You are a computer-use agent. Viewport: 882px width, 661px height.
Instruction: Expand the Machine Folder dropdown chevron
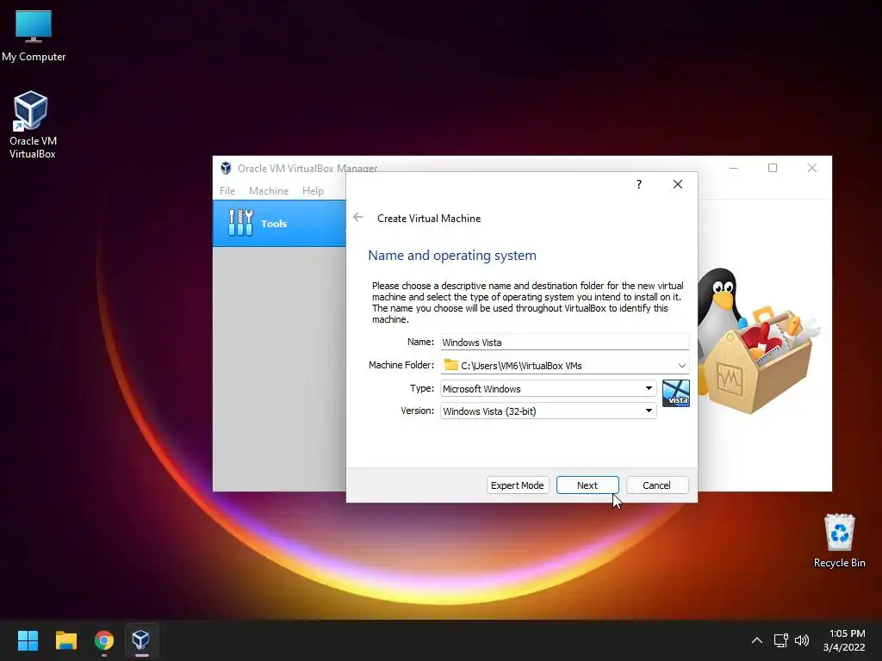pyautogui.click(x=682, y=366)
